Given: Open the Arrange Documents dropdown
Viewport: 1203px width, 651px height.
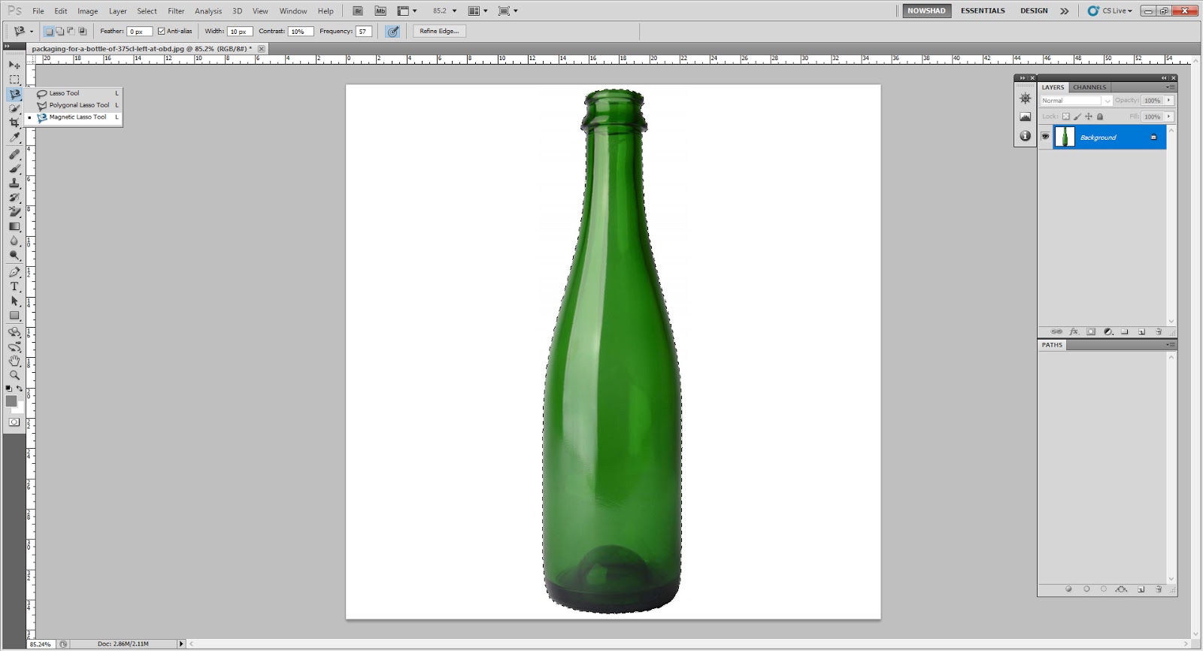Looking at the screenshot, I should pos(478,11).
